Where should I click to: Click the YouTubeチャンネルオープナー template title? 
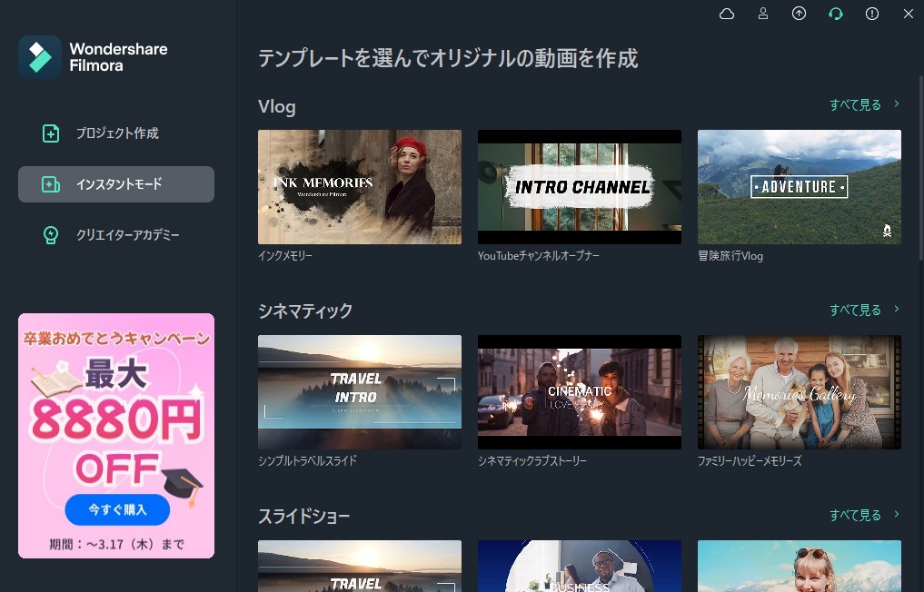[539, 256]
